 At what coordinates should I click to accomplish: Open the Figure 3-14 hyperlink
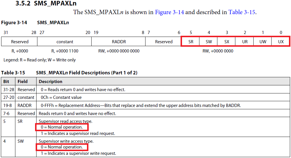pyautogui.click(x=169, y=12)
